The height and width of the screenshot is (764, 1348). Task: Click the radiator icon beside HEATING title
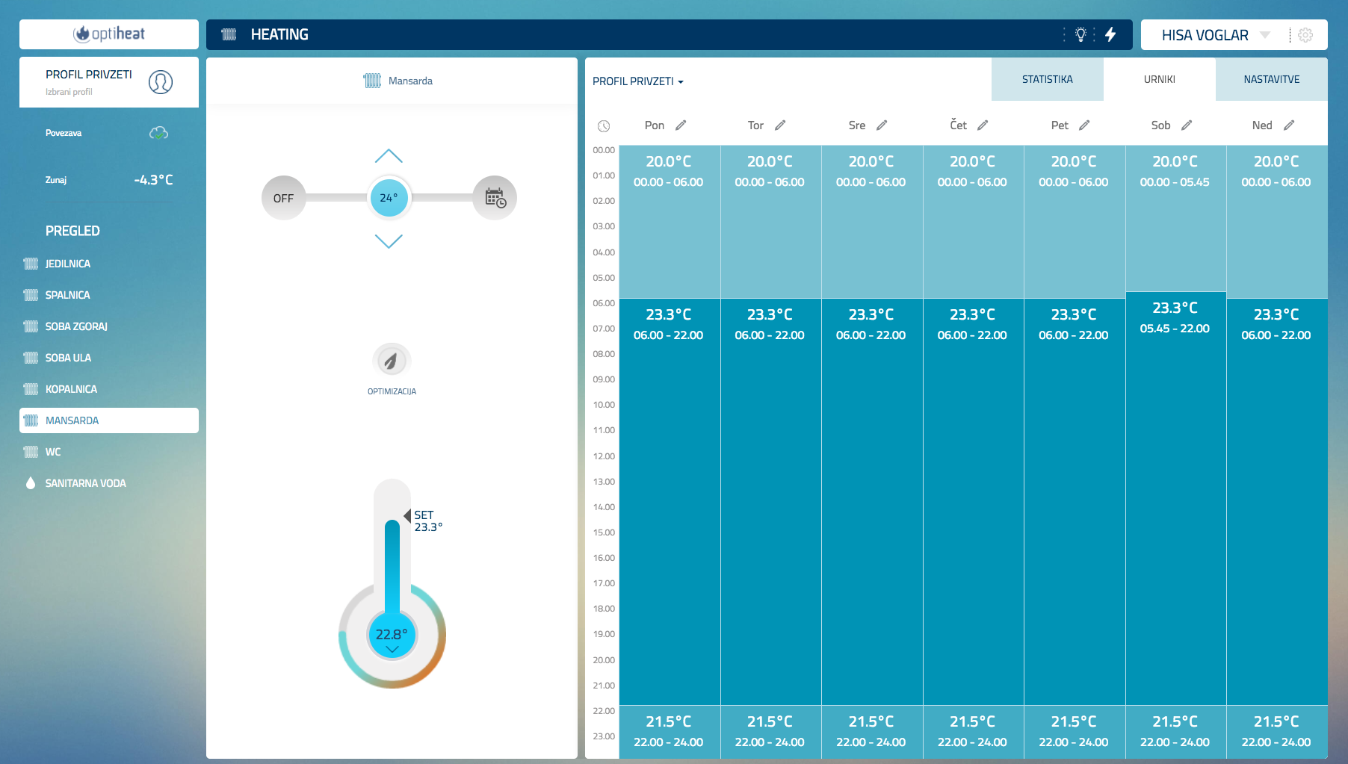229,34
